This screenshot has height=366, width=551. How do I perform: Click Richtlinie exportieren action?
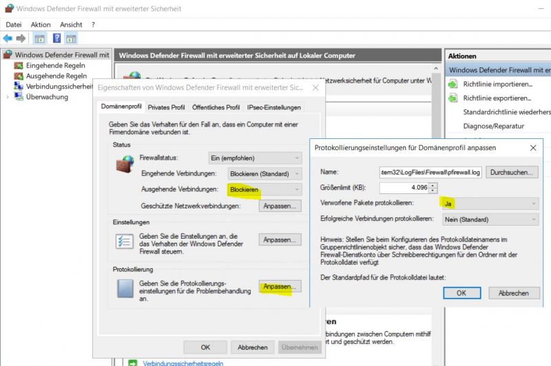(497, 98)
